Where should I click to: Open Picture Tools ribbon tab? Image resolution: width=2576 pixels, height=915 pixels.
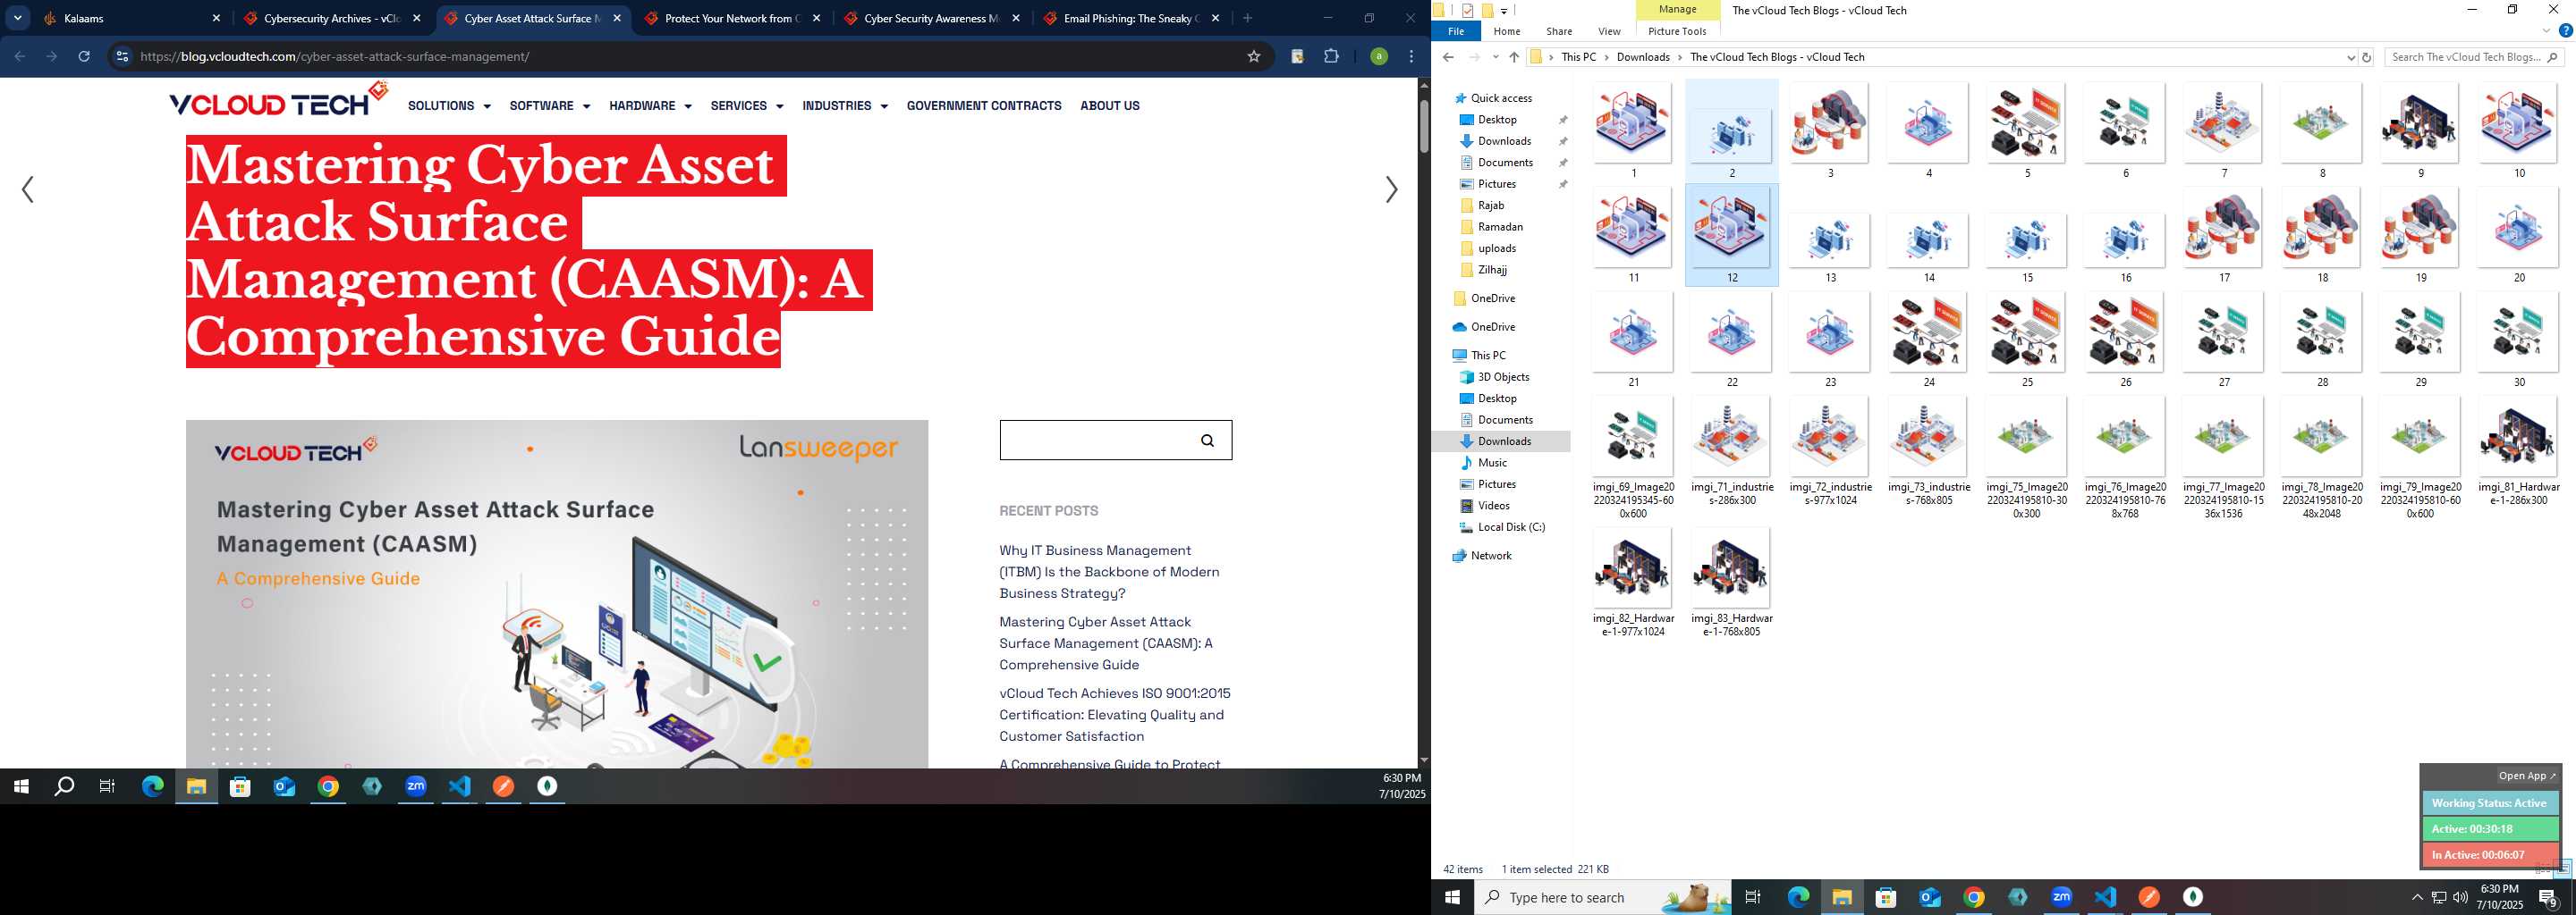pos(1677,31)
